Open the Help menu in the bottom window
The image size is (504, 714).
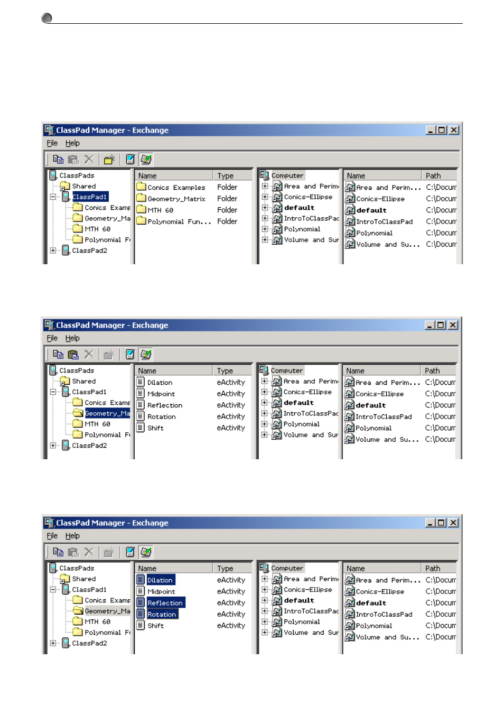(x=72, y=535)
